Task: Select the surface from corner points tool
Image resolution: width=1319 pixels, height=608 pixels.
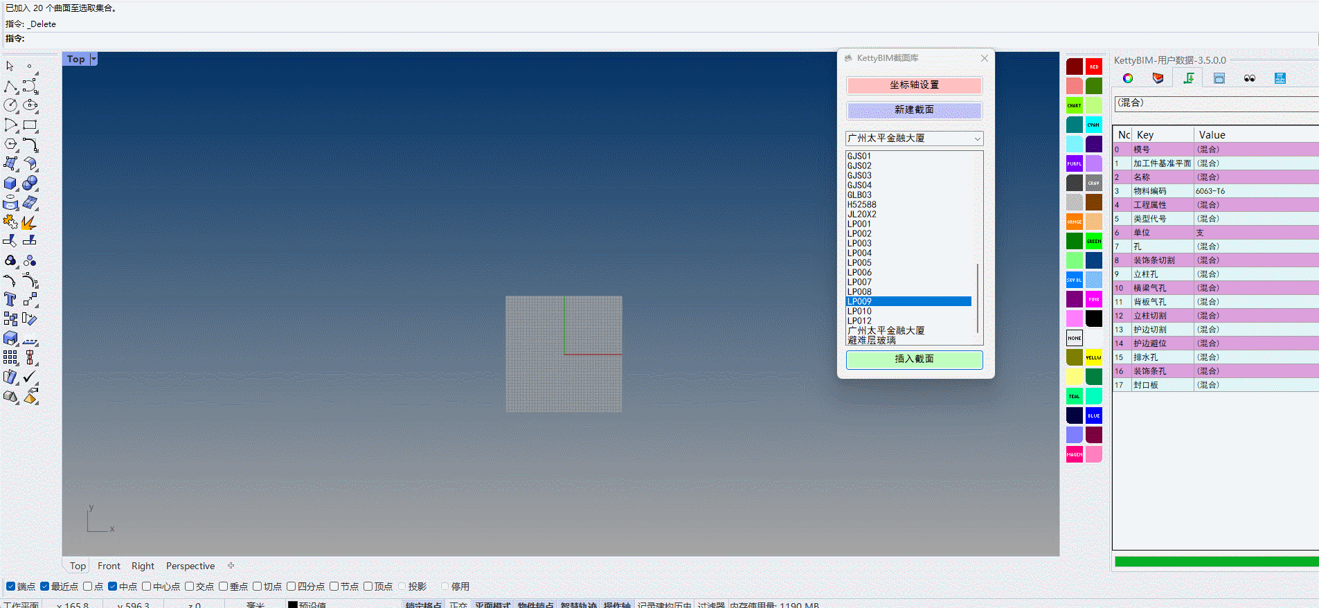Action: pyautogui.click(x=10, y=164)
